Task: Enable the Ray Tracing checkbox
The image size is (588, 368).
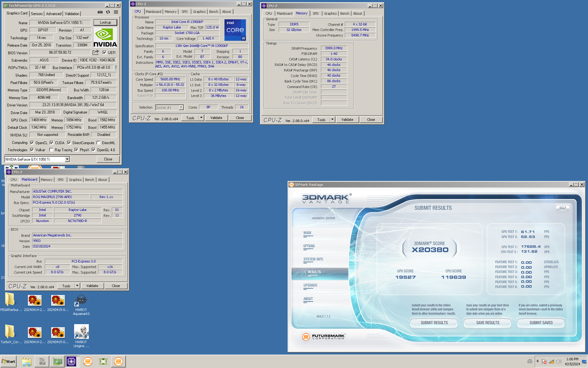Action: (51, 150)
